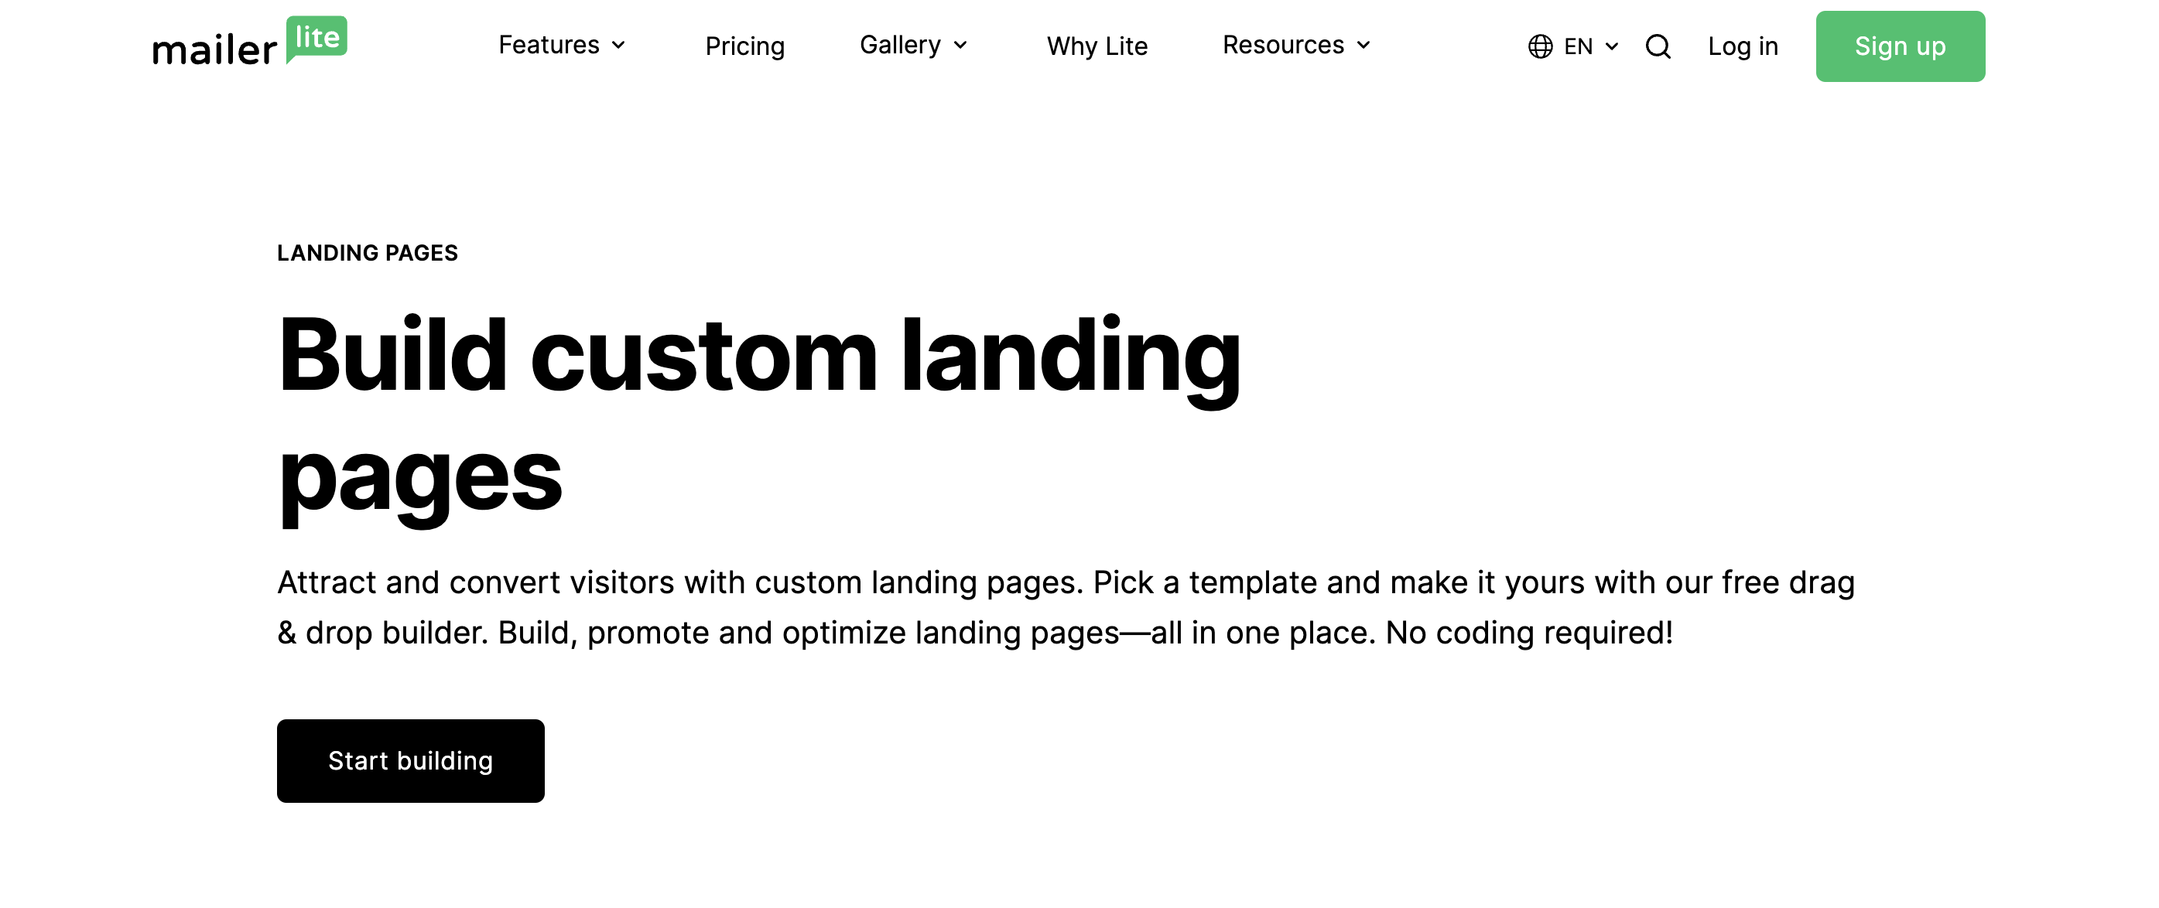Click the Start building button
Screen dimensions: 2159x908
click(x=410, y=760)
